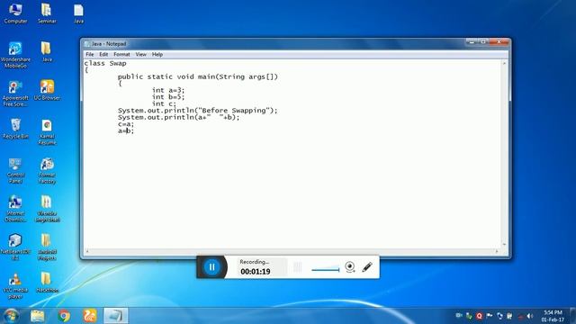The width and height of the screenshot is (576, 324).
Task: Click vertical scrollbar down arrow in Notepad
Action: click(504, 244)
